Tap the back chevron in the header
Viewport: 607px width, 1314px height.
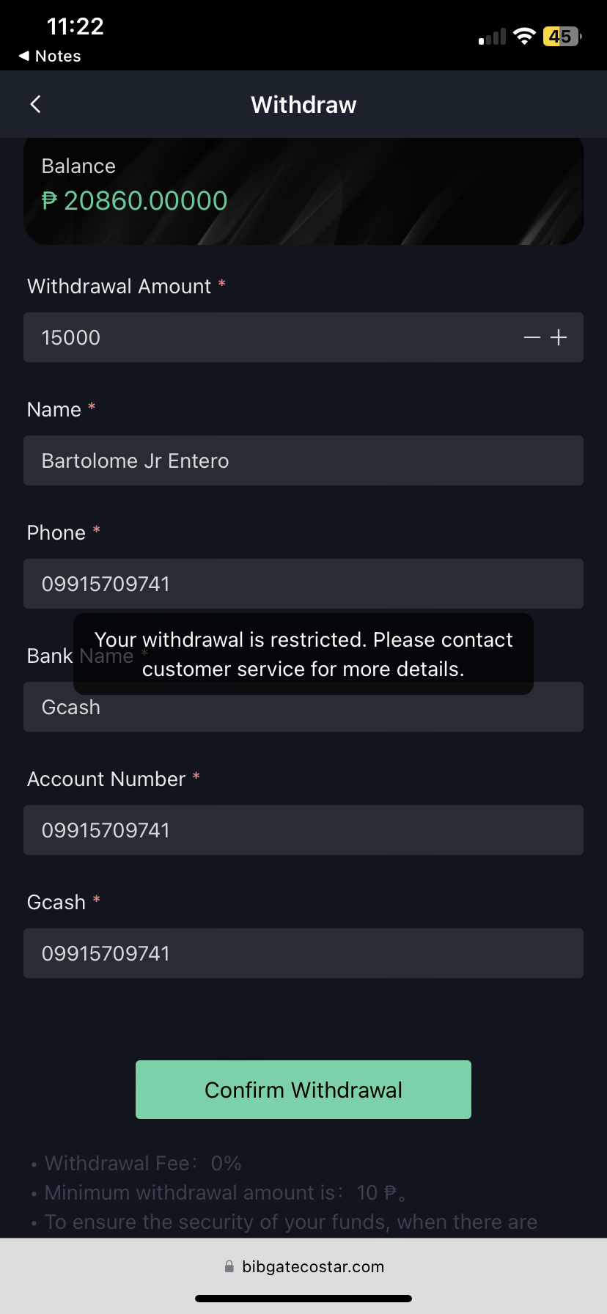point(35,104)
